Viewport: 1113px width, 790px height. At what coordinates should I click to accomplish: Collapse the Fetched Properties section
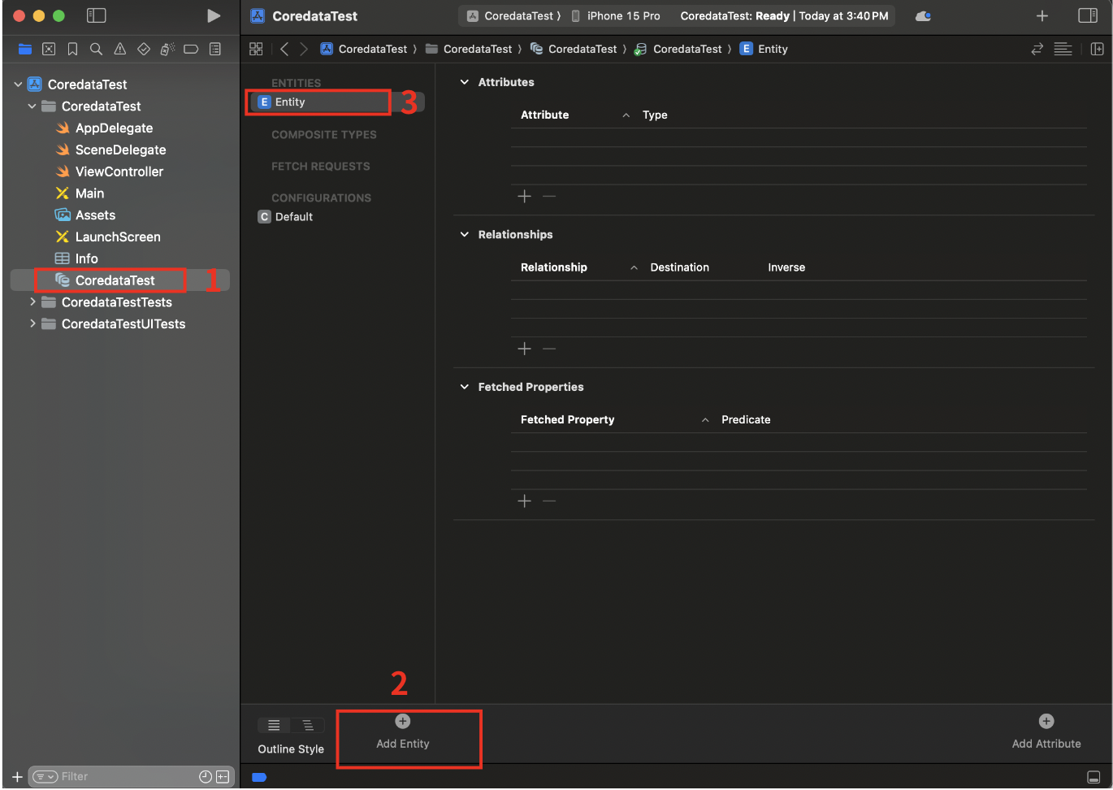pos(465,387)
